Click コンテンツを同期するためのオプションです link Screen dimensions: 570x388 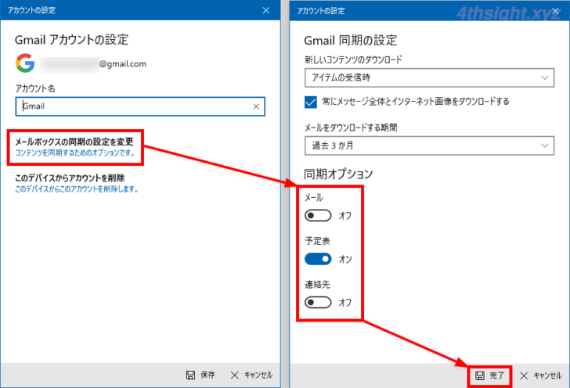tap(75, 153)
